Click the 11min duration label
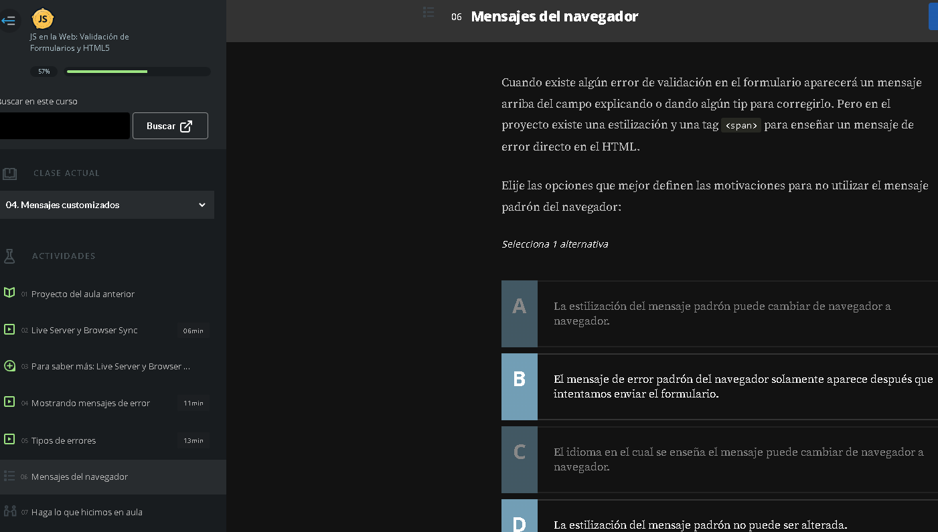The height and width of the screenshot is (532, 938). tap(193, 403)
